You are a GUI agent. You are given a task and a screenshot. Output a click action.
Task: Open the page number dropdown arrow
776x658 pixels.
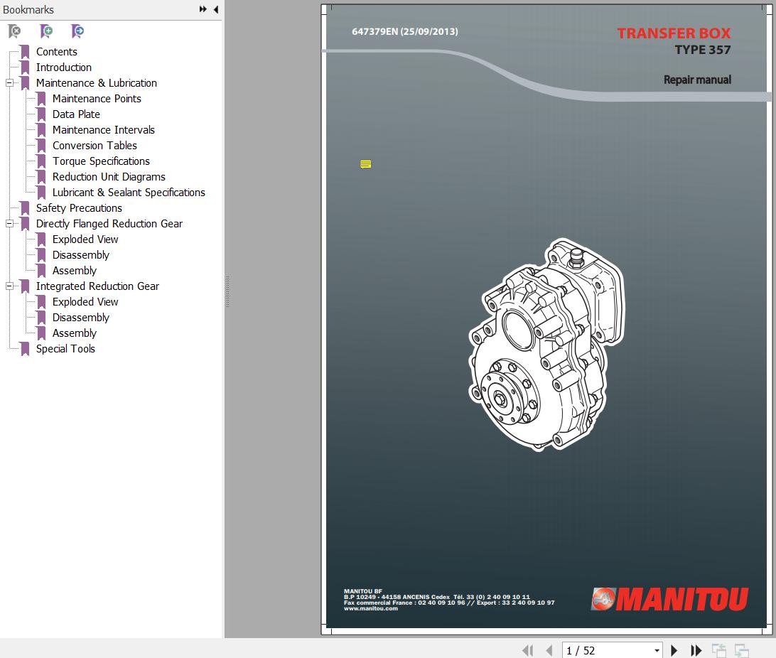click(x=657, y=651)
